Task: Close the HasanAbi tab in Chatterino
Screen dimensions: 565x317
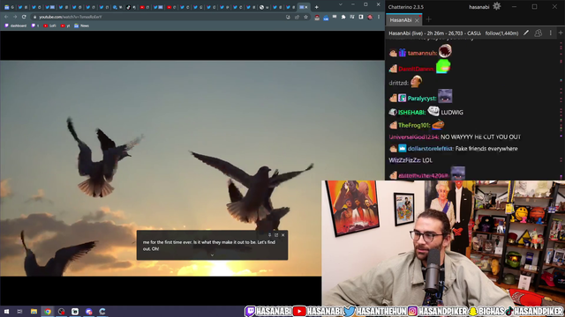Action: 417,20
